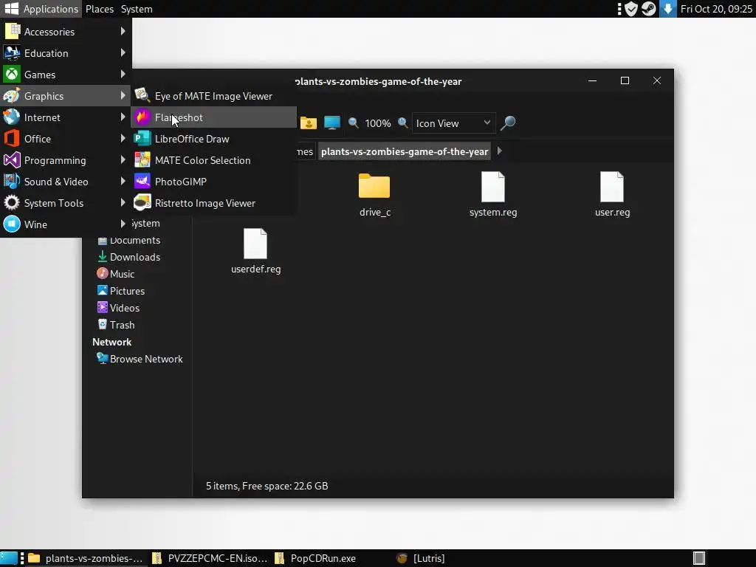The width and height of the screenshot is (756, 567).
Task: Switch to plants-vs-zombies taskbar window
Action: coord(86,558)
